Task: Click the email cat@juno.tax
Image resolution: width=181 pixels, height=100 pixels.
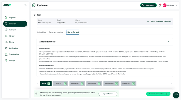Action: pos(61,23)
